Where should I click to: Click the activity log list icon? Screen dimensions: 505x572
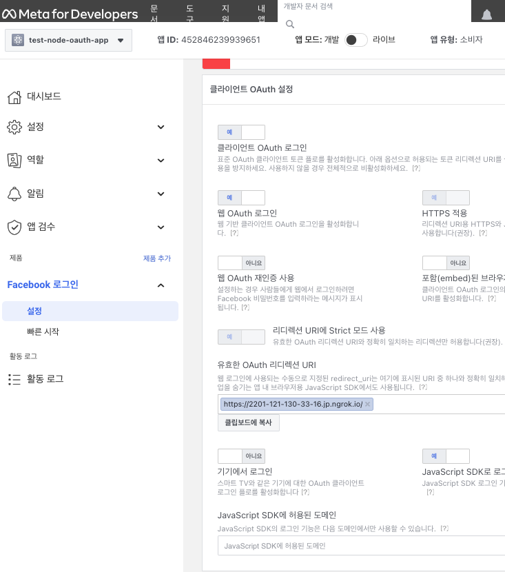14,380
